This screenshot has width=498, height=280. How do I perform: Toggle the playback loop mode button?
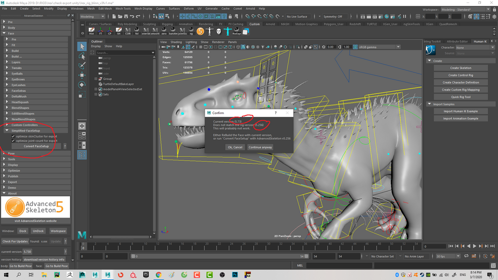click(x=466, y=256)
